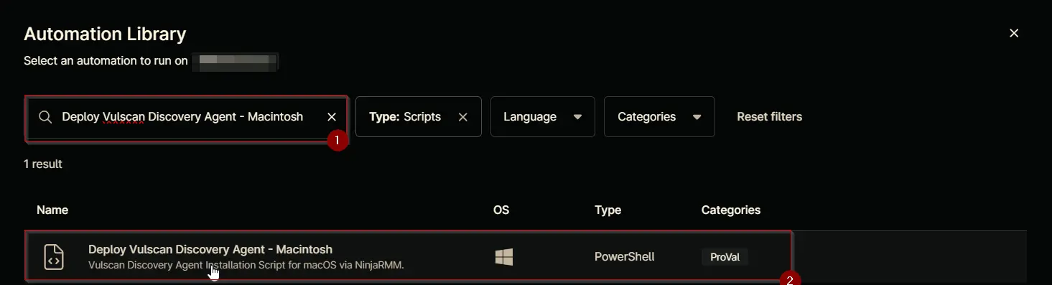1052x285 pixels.
Task: Click the script file code icon
Action: pos(54,256)
